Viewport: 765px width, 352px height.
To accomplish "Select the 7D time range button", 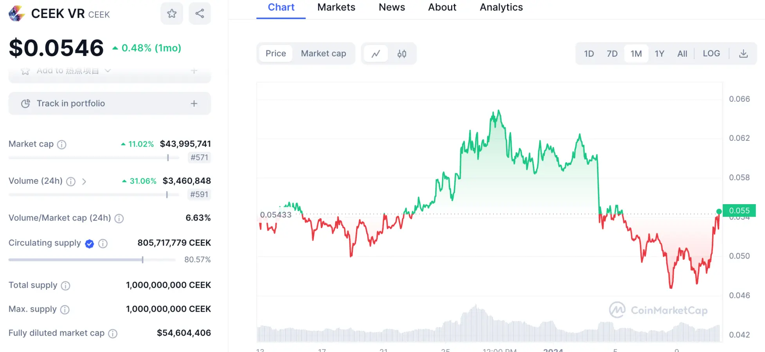I will [x=612, y=54].
